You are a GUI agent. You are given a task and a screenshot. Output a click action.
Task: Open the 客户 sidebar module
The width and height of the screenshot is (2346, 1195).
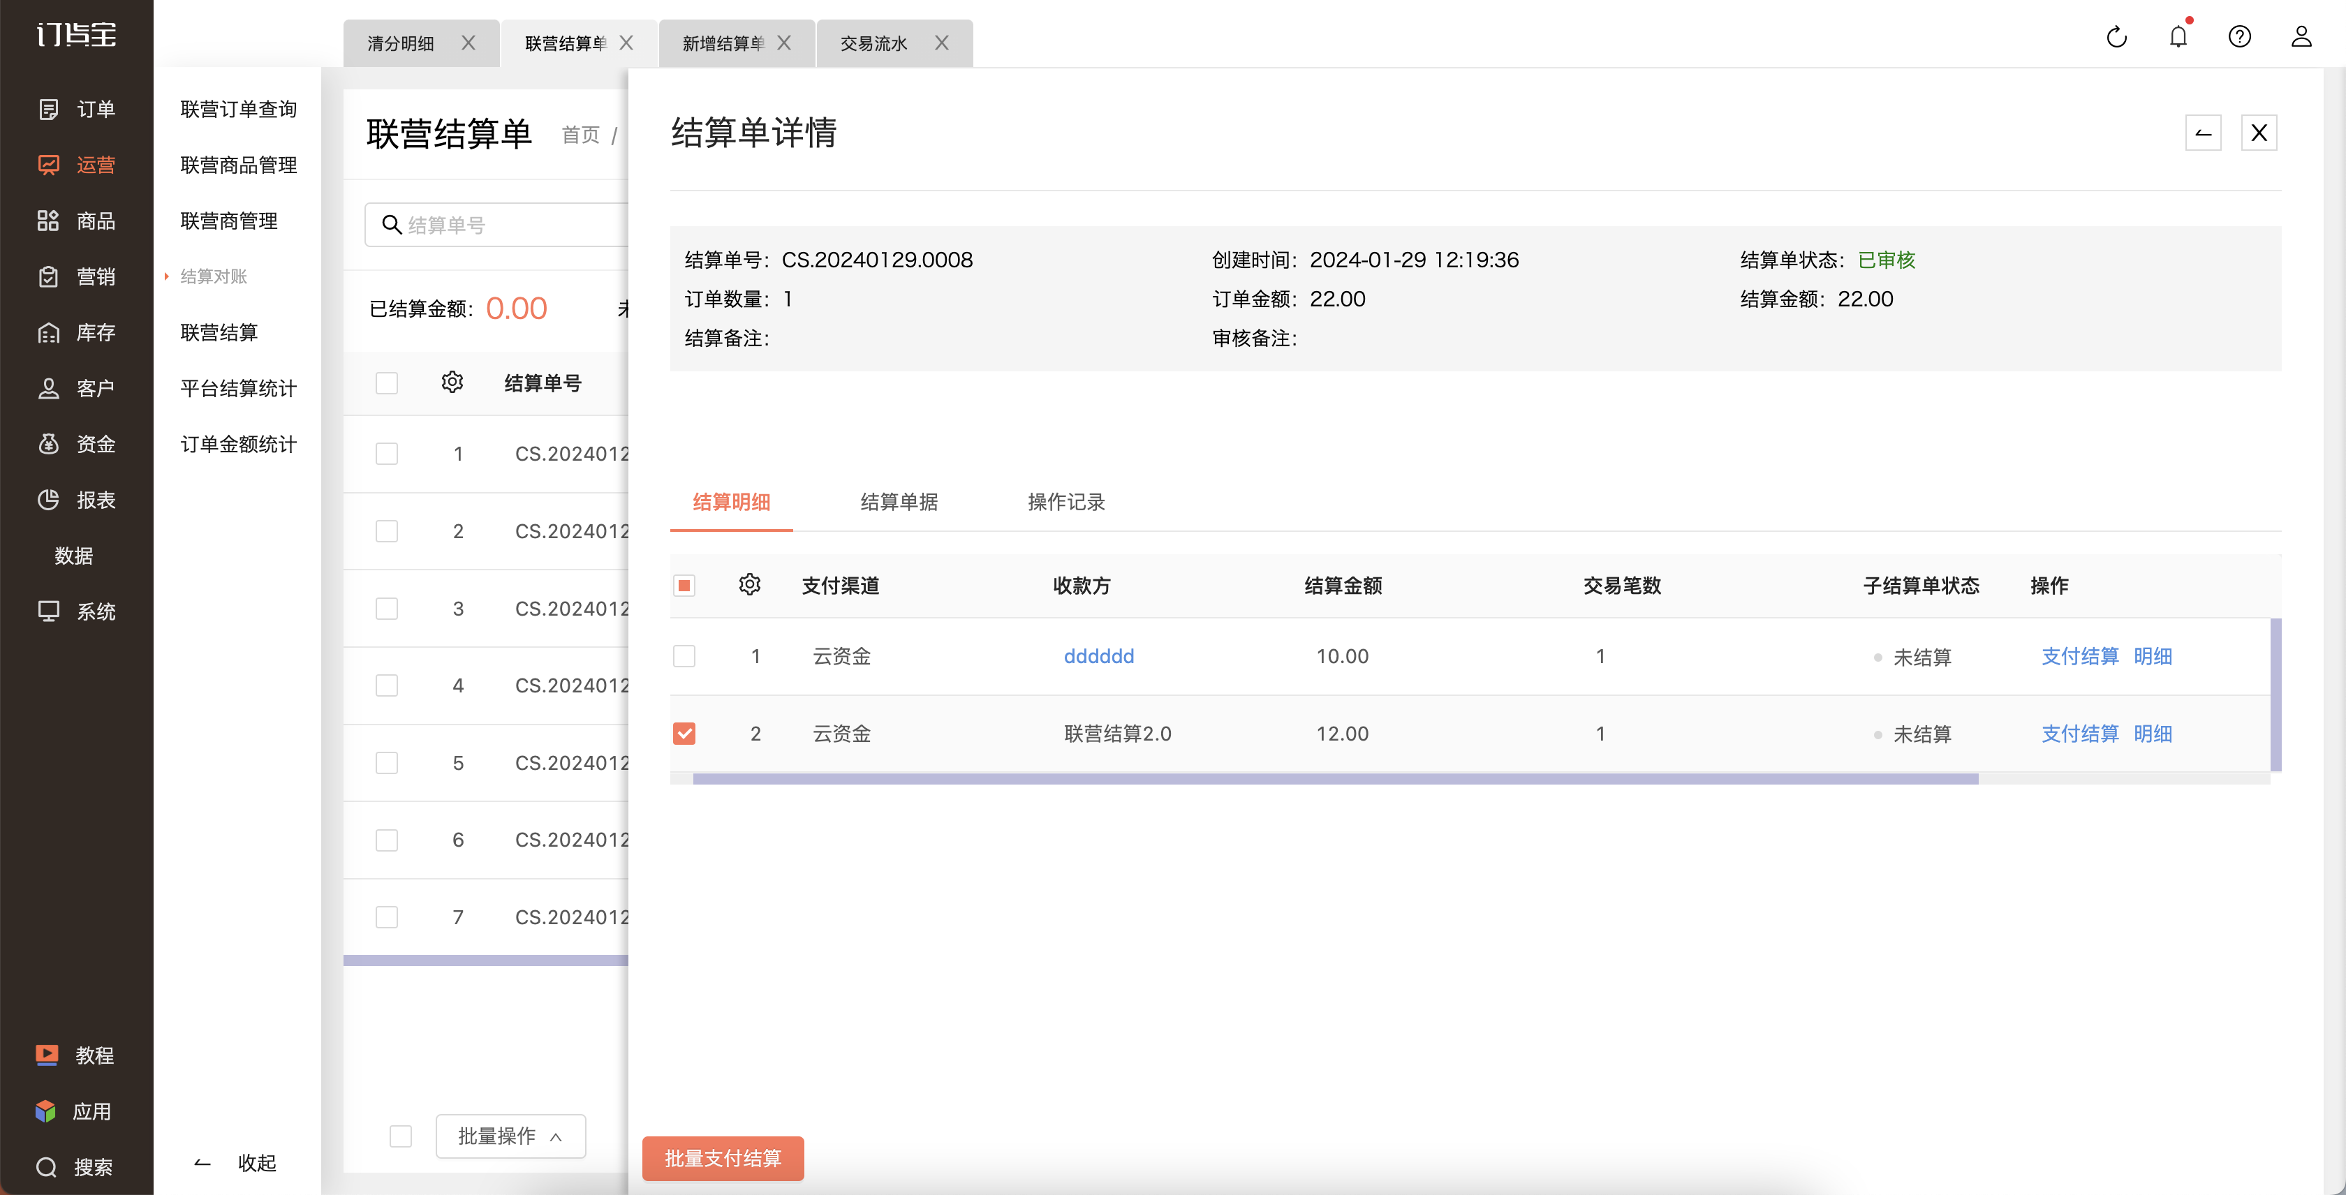[77, 389]
